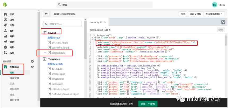Open collection.liquid file
This screenshot has height=109, width=228.
(x=58, y=89)
